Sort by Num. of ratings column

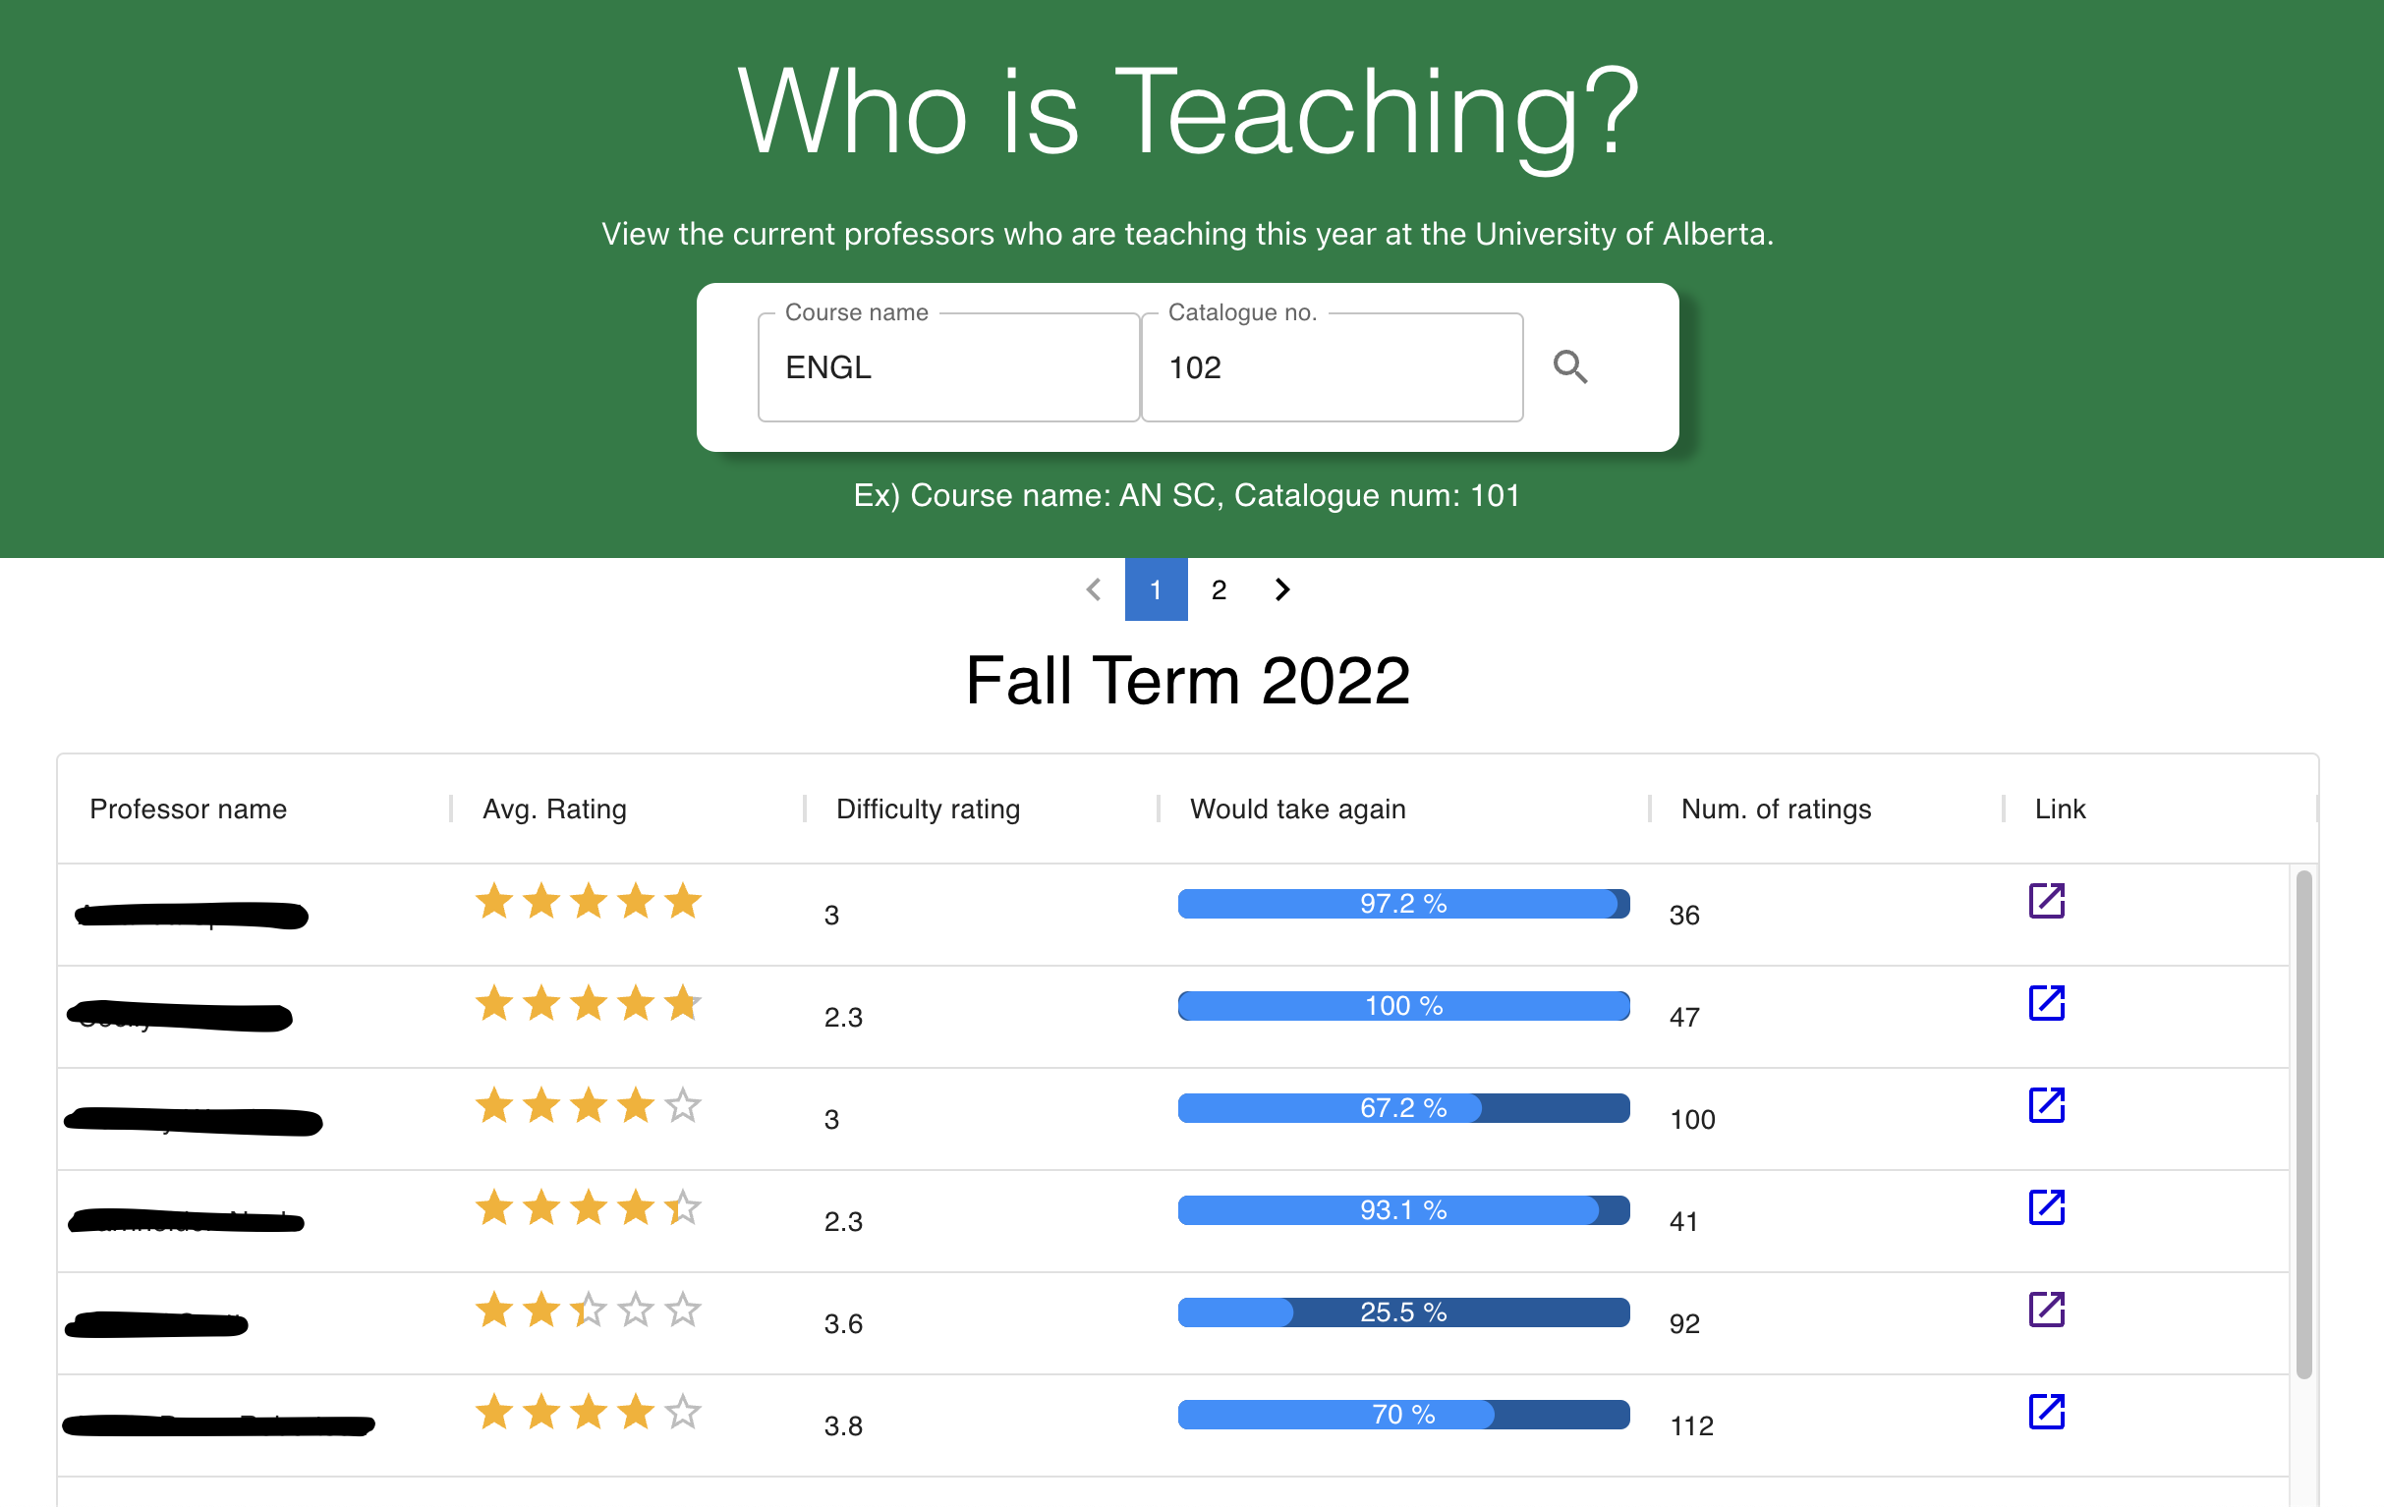1775,809
